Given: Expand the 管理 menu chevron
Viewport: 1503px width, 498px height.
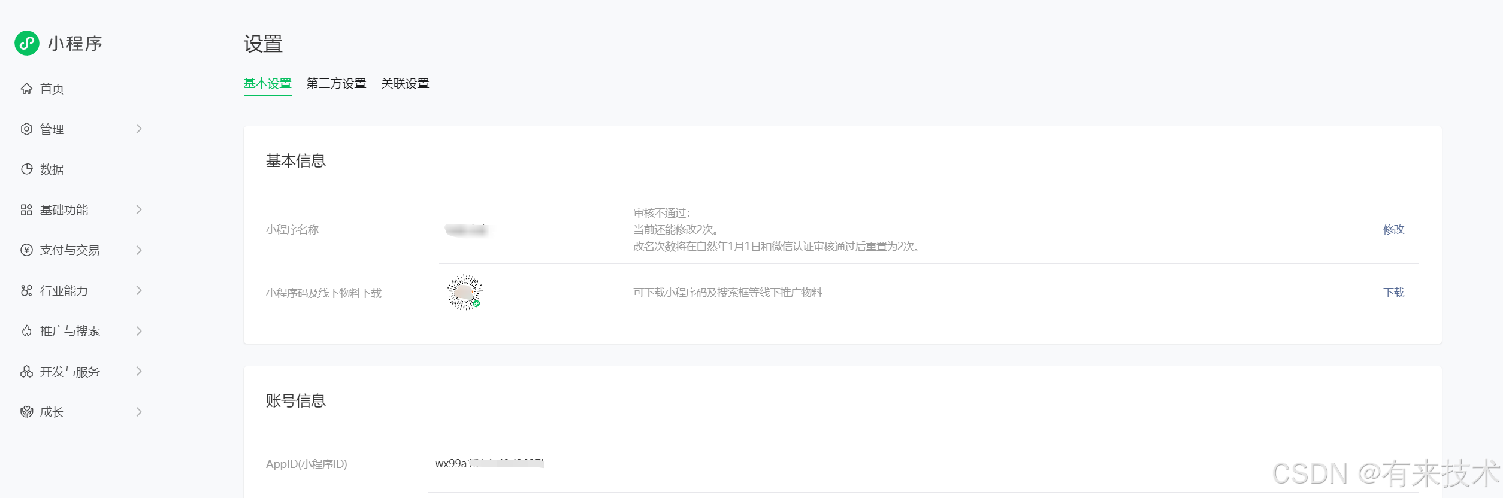Looking at the screenshot, I should click(x=139, y=129).
